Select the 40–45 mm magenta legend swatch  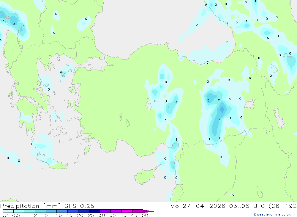point(127,211)
